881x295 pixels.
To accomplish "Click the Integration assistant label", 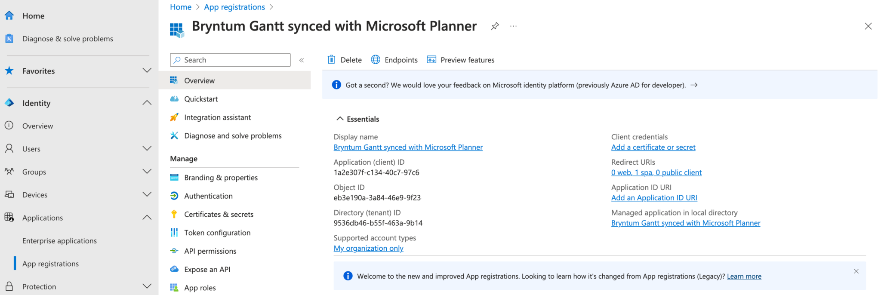I will coord(217,117).
